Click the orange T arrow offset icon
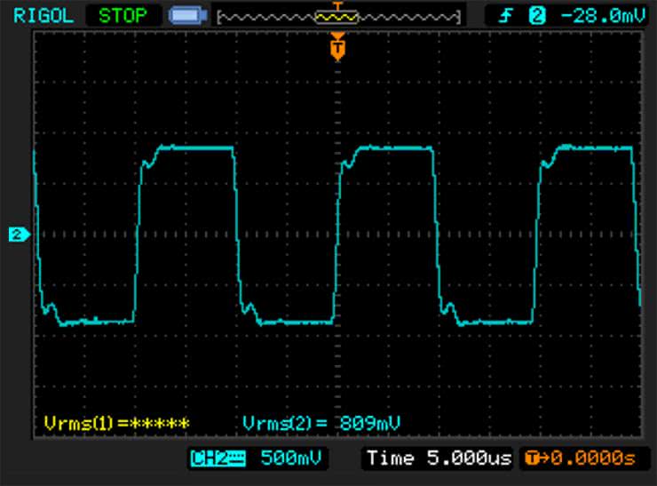The width and height of the screenshot is (657, 486). 533,458
